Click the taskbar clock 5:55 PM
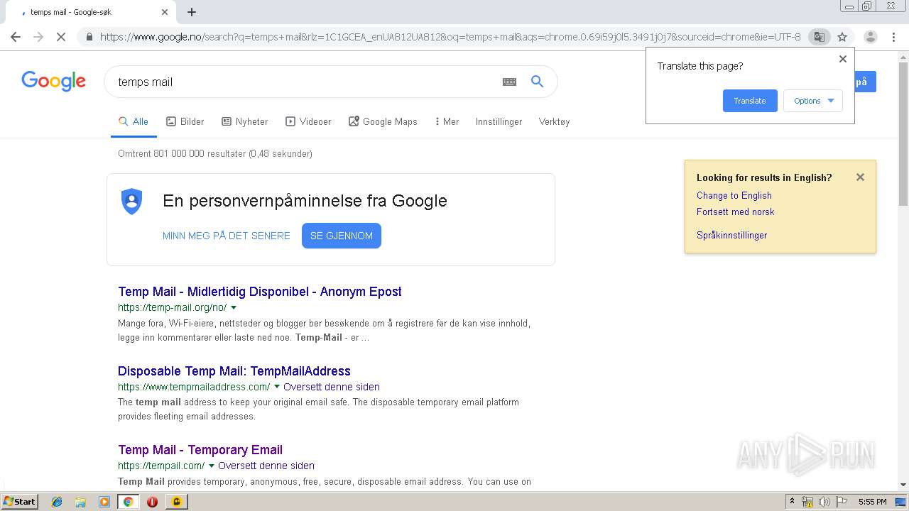The width and height of the screenshot is (909, 511). point(872,502)
